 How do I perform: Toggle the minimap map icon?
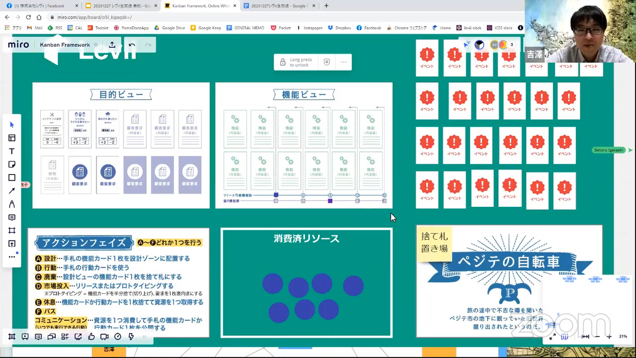565,336
